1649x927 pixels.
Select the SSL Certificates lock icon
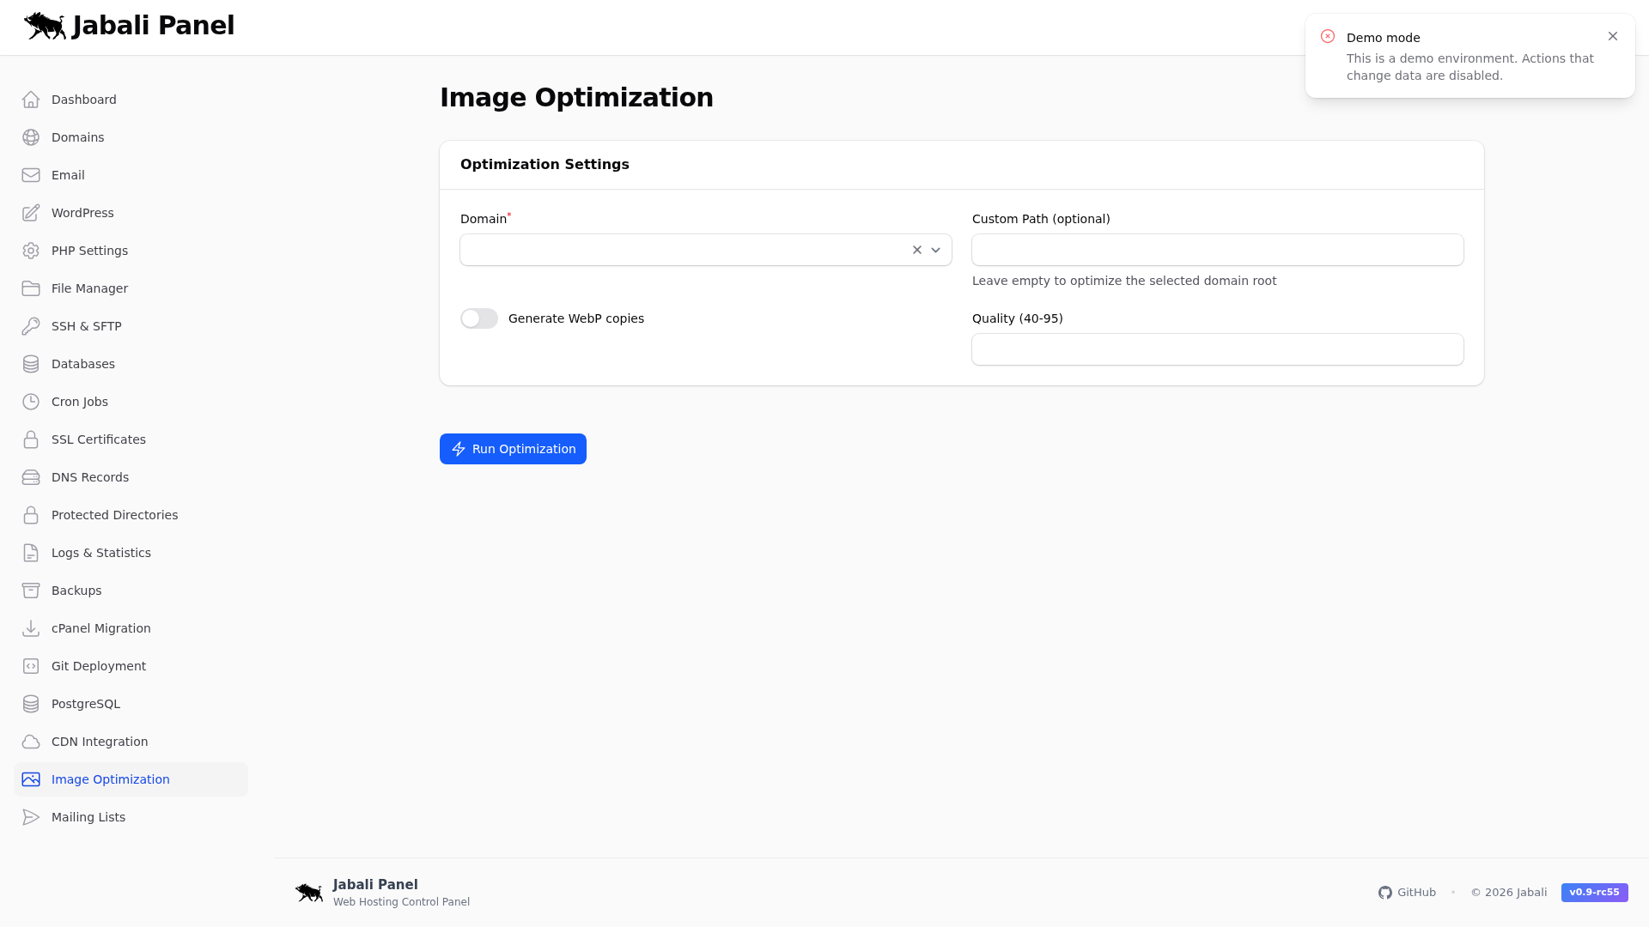pos(31,439)
